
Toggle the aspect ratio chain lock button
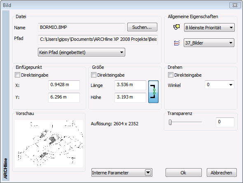154,91
